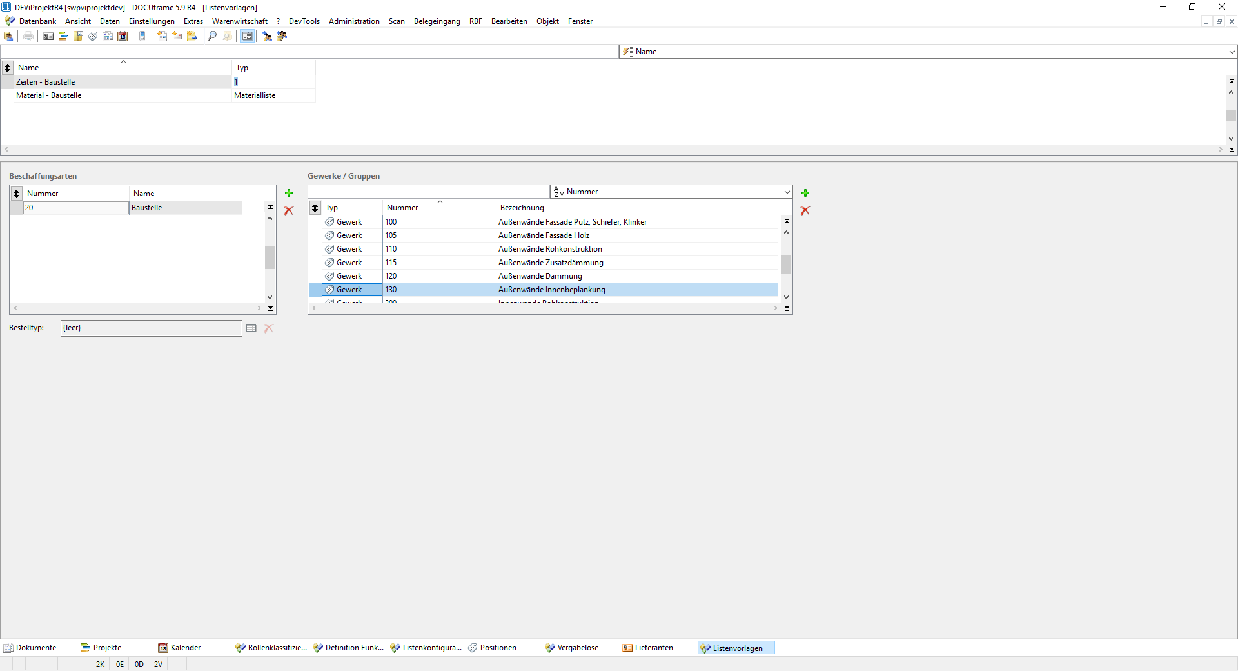Click the folder with checkmark toolbar icon
The height and width of the screenshot is (671, 1238).
pyautogui.click(x=78, y=36)
